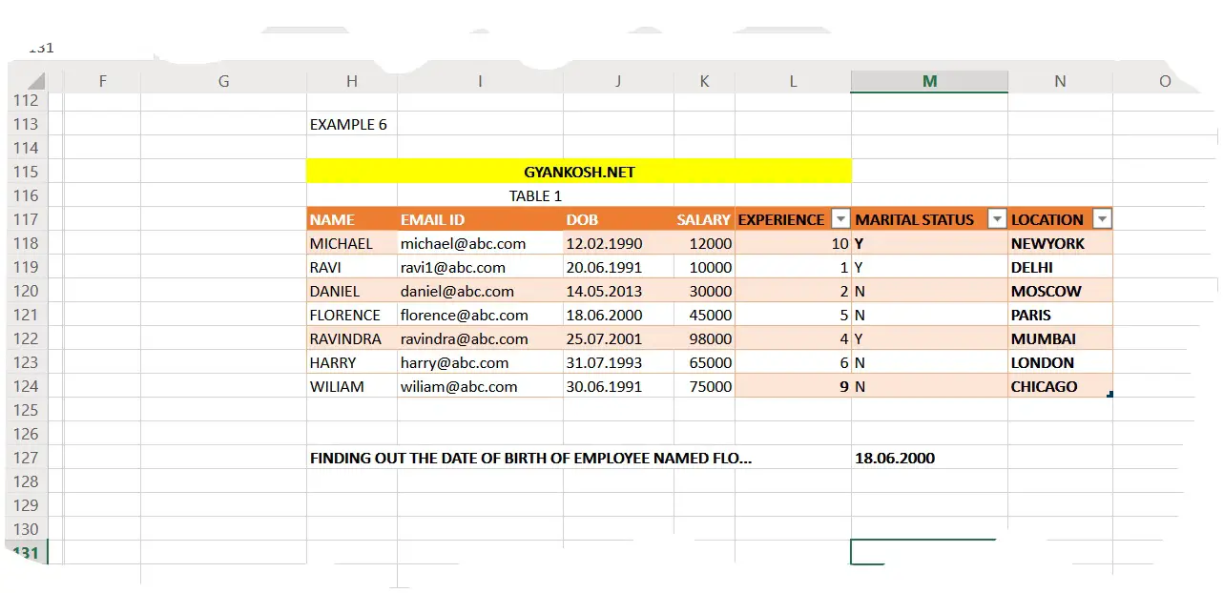The width and height of the screenshot is (1223, 593).
Task: Select column N header
Action: [x=1060, y=82]
